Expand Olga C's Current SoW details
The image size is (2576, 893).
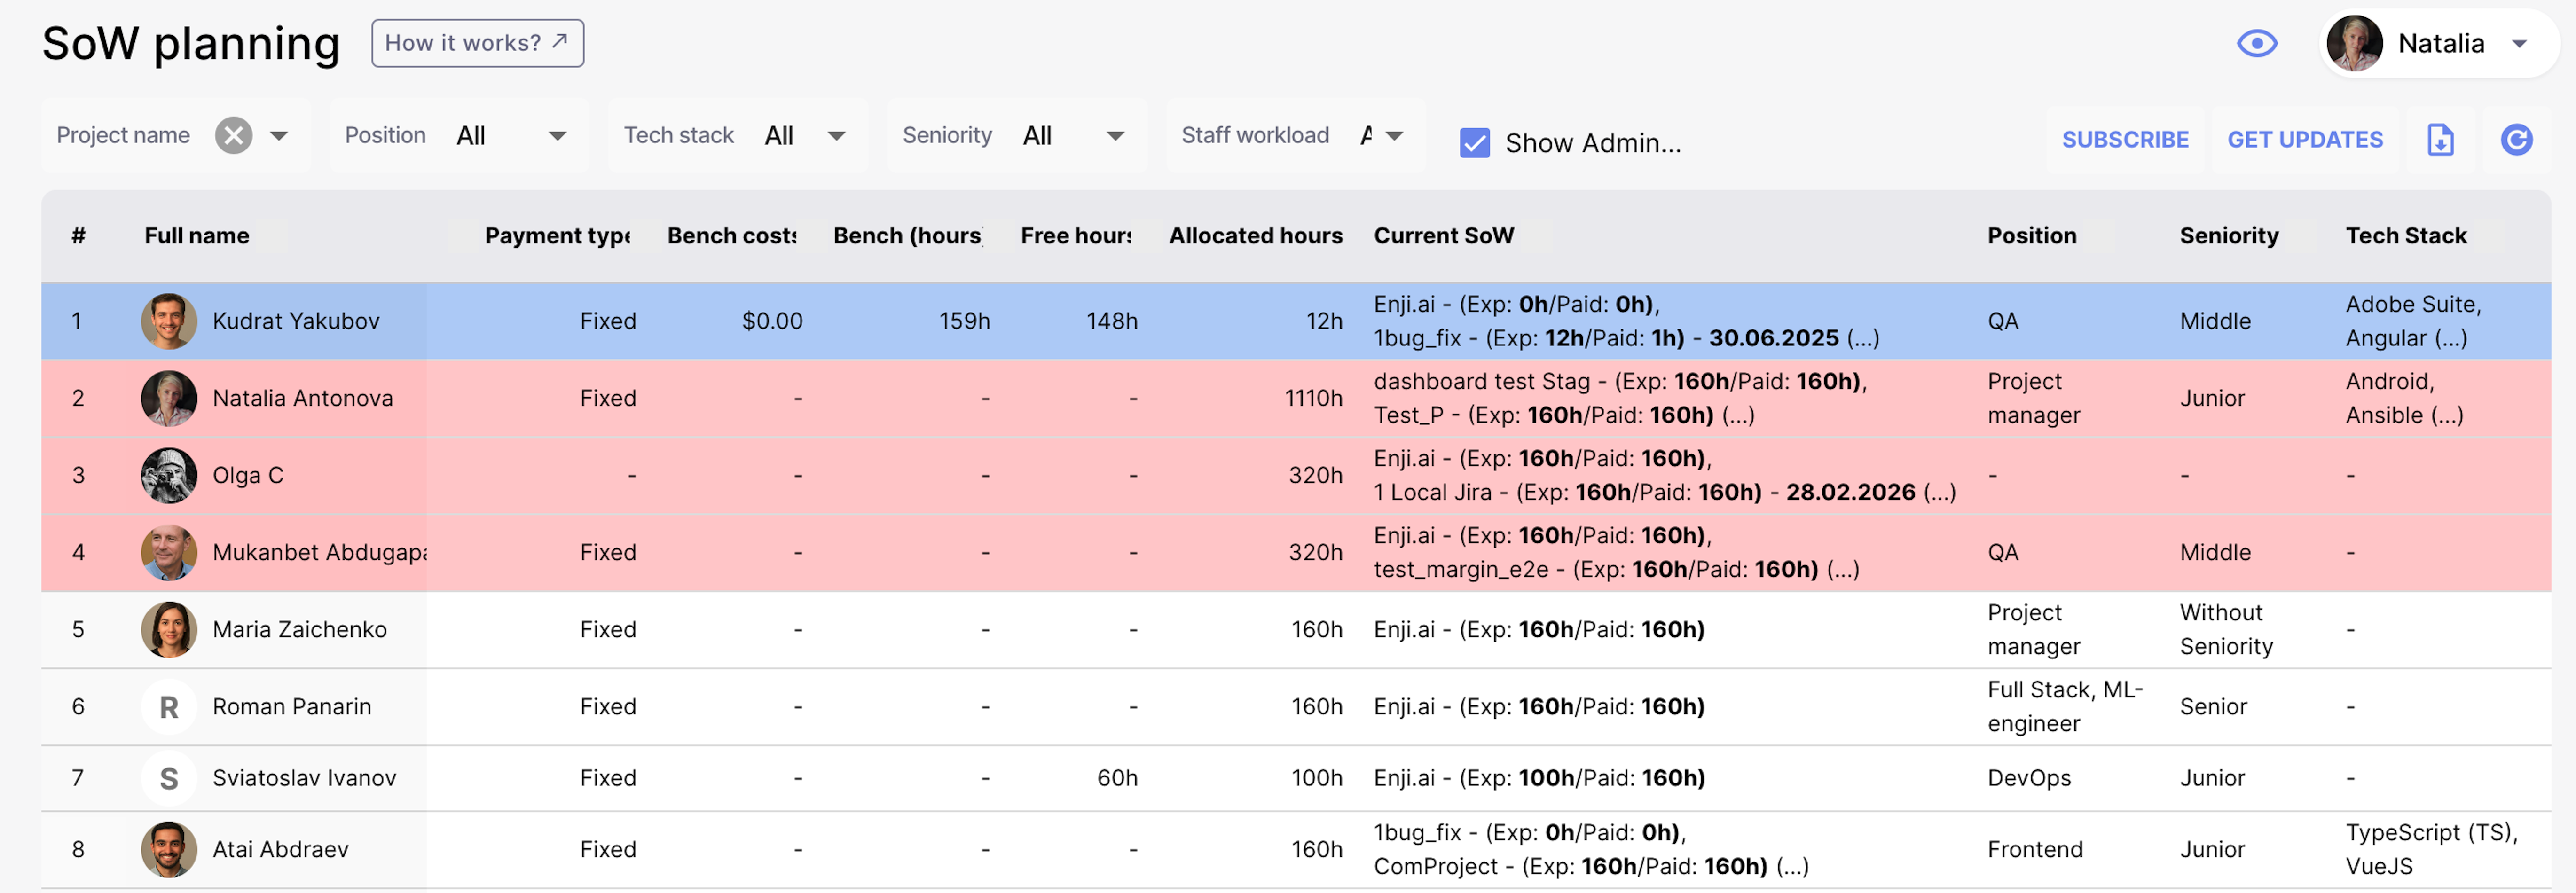click(1940, 492)
